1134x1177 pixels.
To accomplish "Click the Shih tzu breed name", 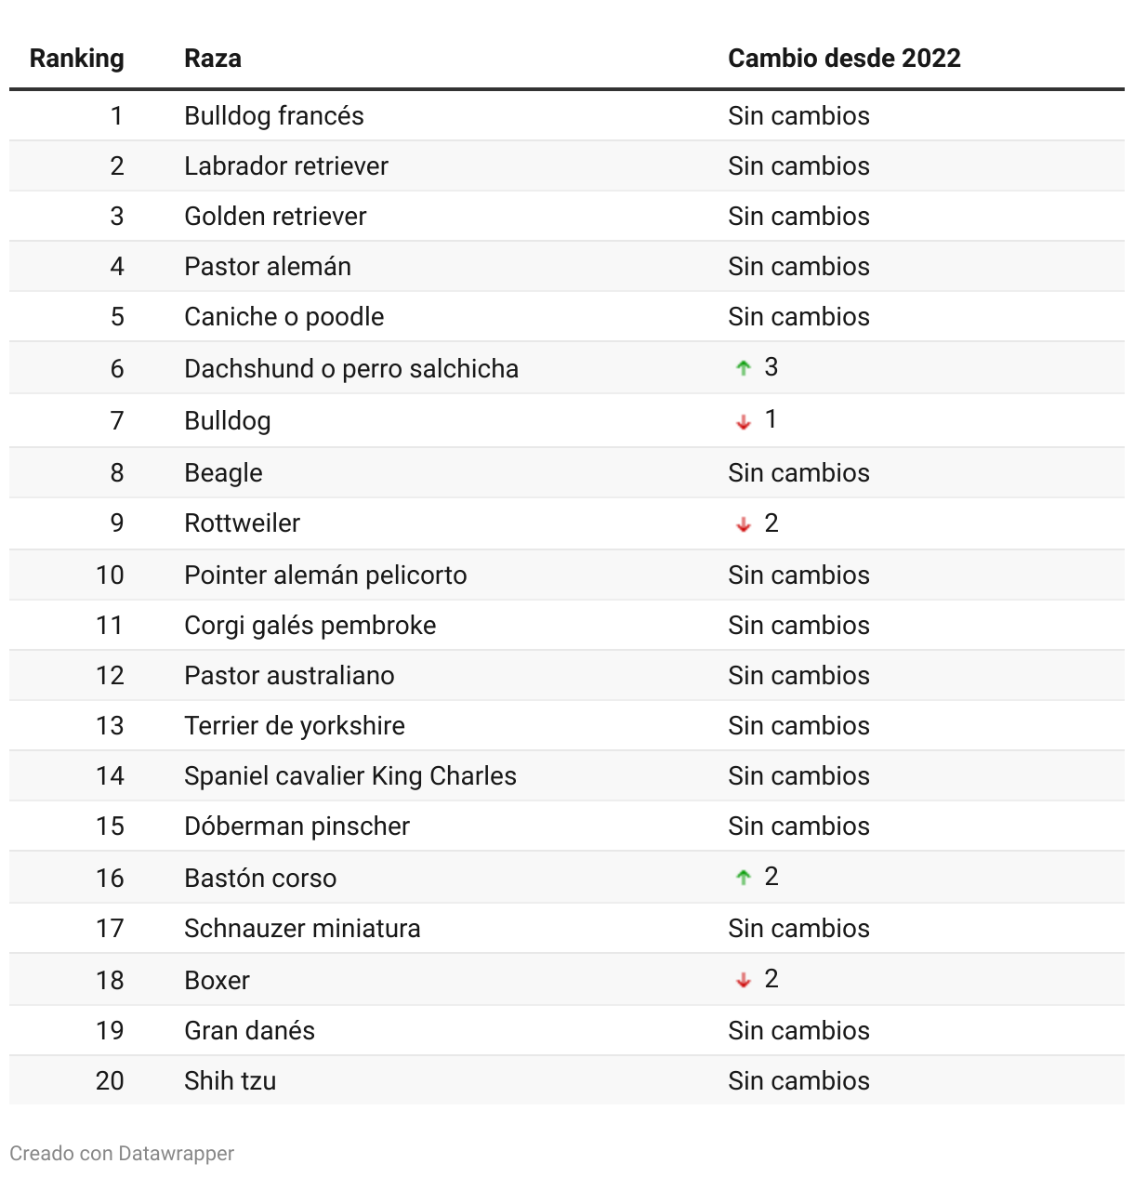I will [230, 1081].
